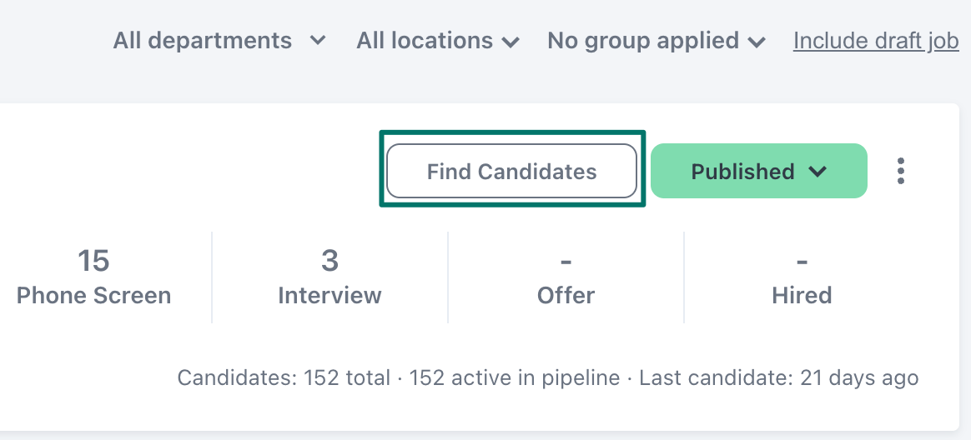
Task: Expand the No group applied selector
Action: pyautogui.click(x=657, y=41)
